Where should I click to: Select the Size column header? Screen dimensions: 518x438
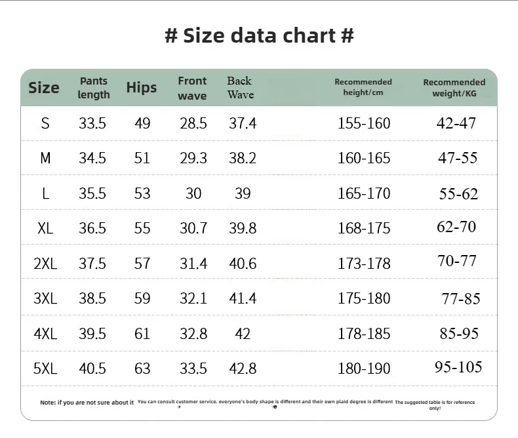(44, 88)
